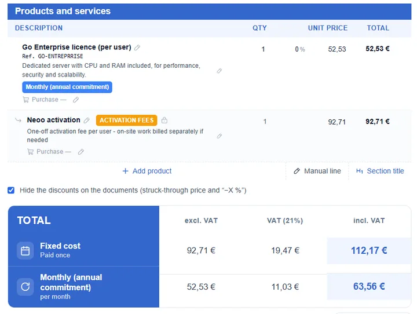
Task: Click cart icon under Go Enterprise licence
Action: click(26, 100)
